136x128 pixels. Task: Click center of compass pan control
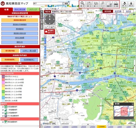[50, 19]
